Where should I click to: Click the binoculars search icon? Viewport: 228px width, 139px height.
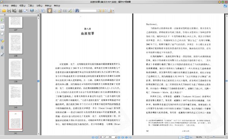[x=77, y=11]
